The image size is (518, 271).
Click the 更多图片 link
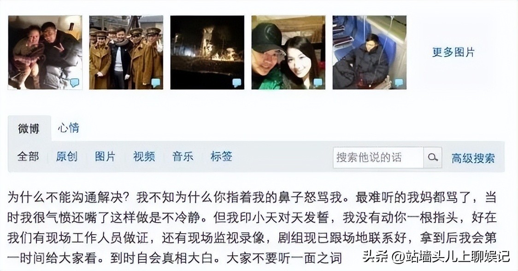(453, 52)
